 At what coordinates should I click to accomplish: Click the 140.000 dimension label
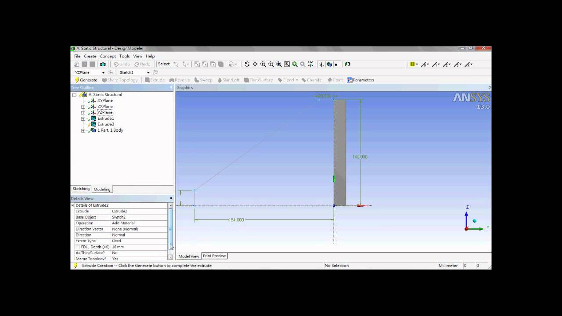pos(360,157)
